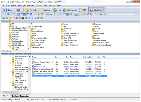Click the Preview tab
Screen dimensions: 141x102
(5, 96)
